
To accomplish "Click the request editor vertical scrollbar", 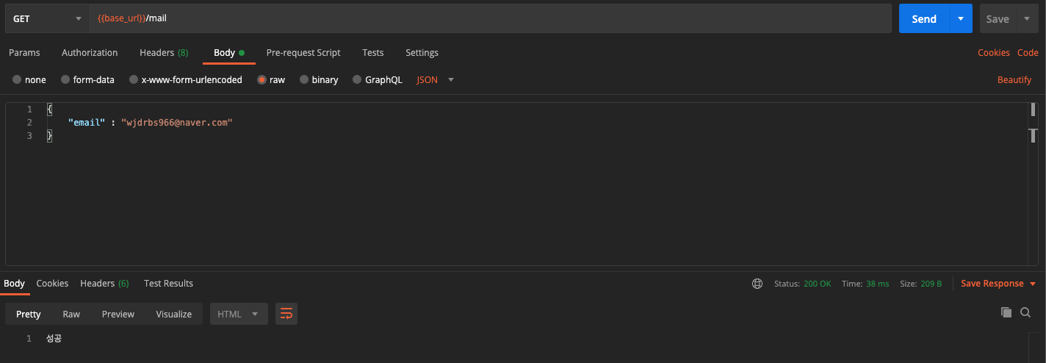I will point(1033,184).
